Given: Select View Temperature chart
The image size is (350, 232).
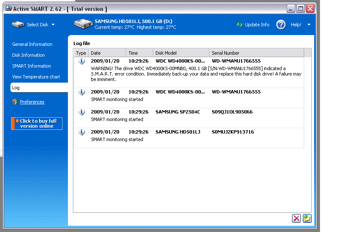Looking at the screenshot, I should click(36, 77).
